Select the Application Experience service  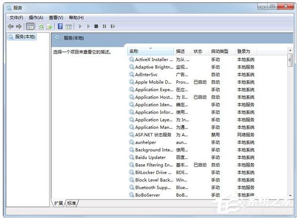tap(192, 90)
